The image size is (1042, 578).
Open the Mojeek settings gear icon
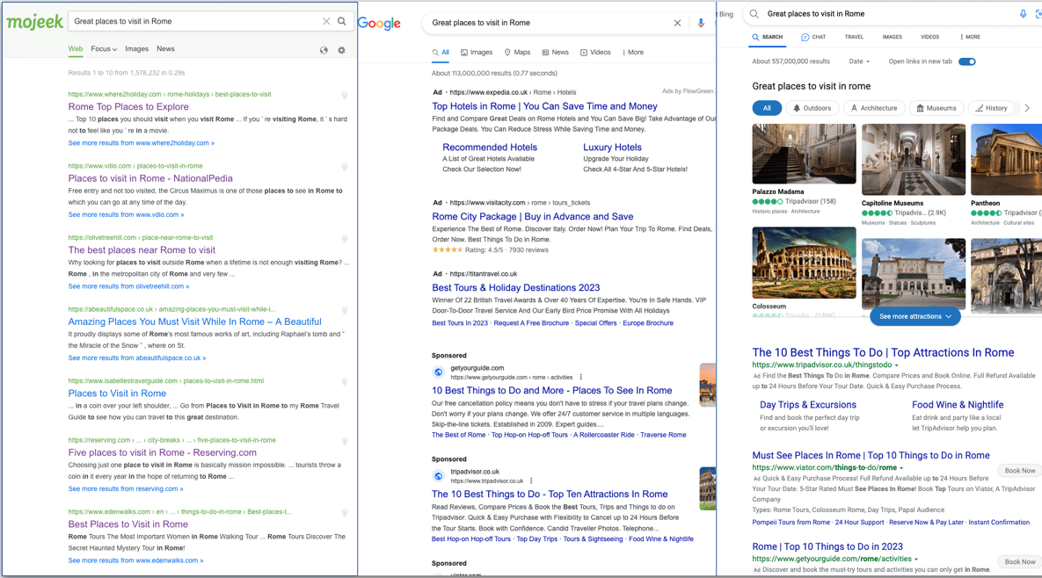pyautogui.click(x=341, y=50)
